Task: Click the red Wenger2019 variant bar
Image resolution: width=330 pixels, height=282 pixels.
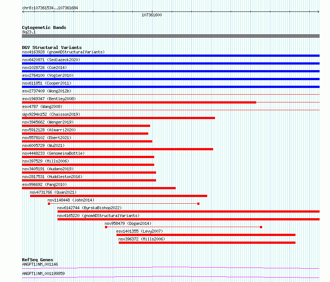Action: (86, 126)
